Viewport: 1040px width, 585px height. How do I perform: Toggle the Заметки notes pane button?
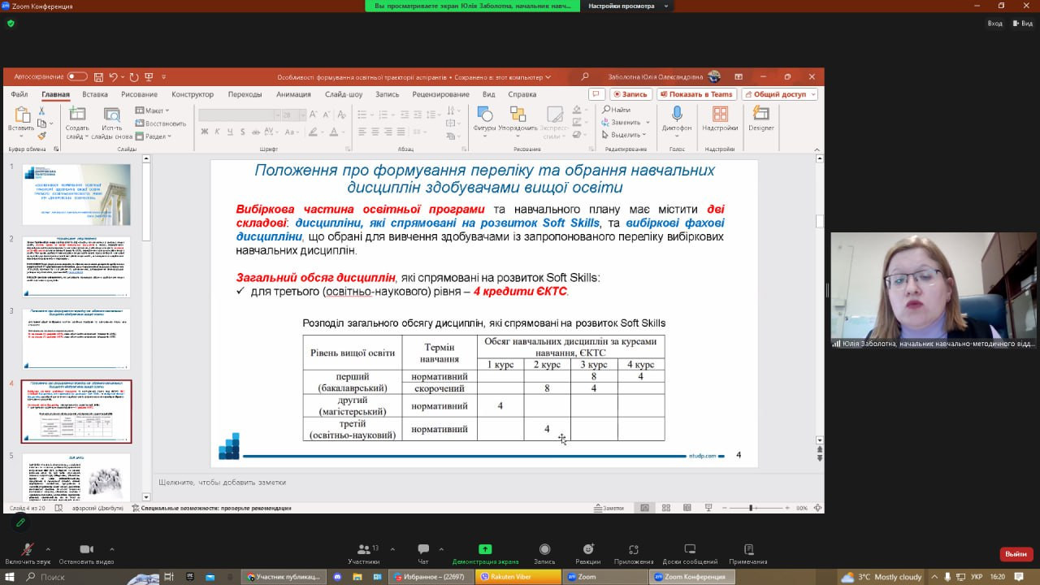click(609, 508)
